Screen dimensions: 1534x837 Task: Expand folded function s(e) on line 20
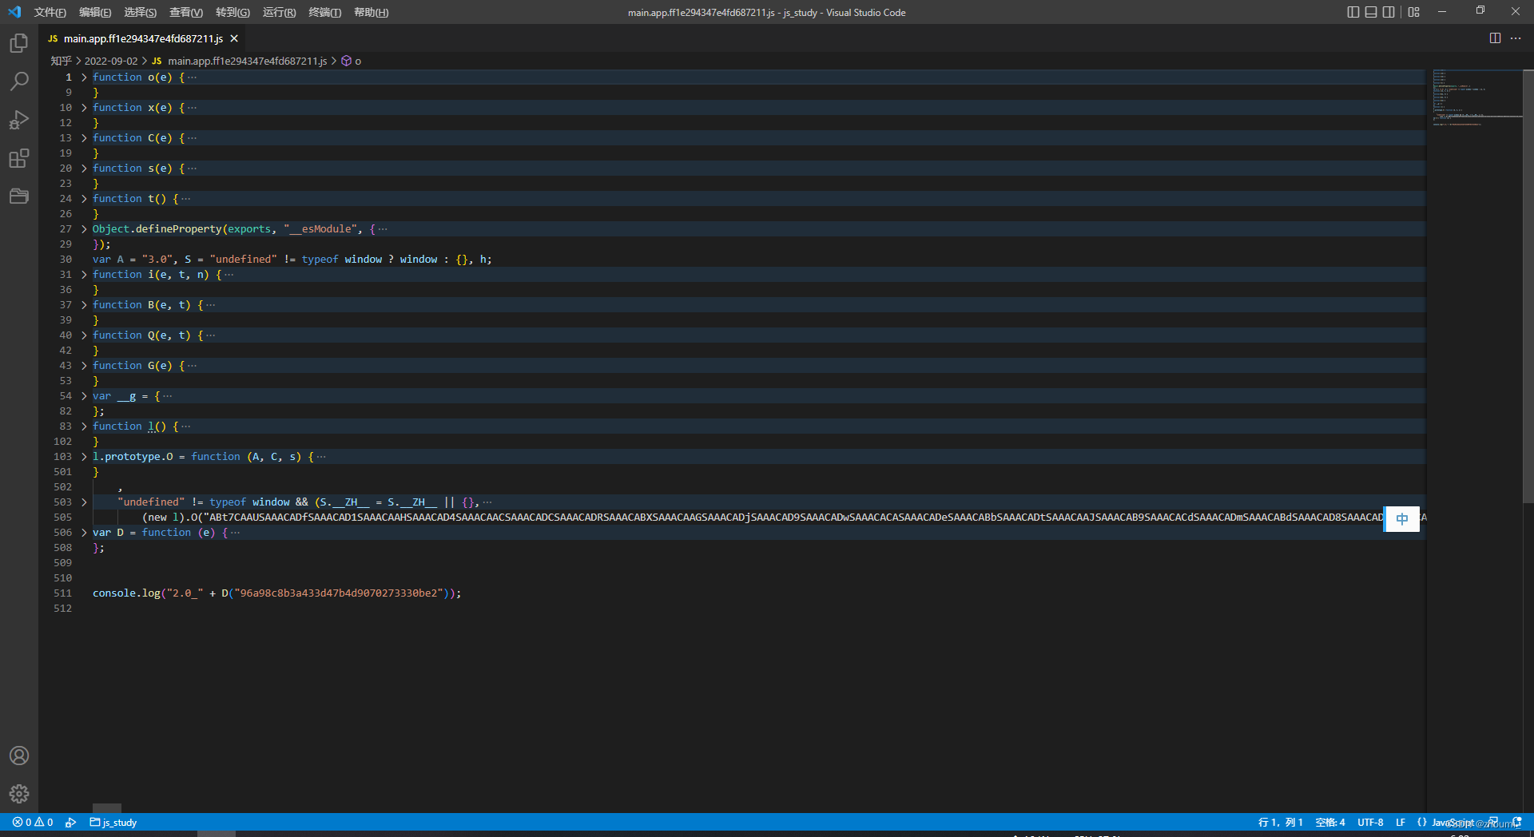pyautogui.click(x=84, y=169)
